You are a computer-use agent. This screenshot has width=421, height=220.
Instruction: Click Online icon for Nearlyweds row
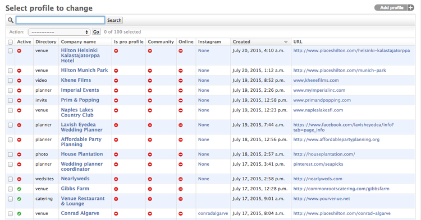(x=181, y=179)
